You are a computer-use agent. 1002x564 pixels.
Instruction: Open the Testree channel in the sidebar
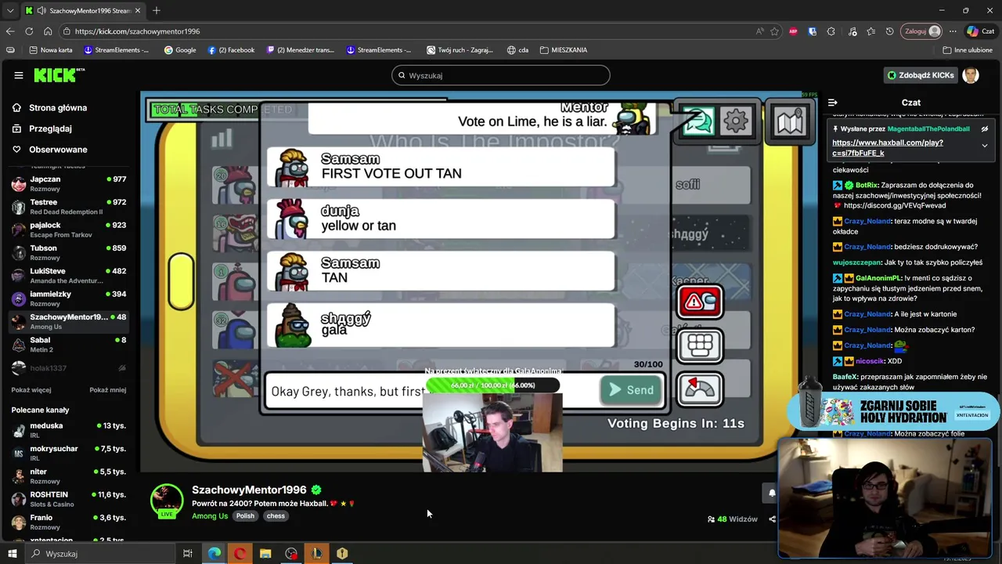pos(69,207)
